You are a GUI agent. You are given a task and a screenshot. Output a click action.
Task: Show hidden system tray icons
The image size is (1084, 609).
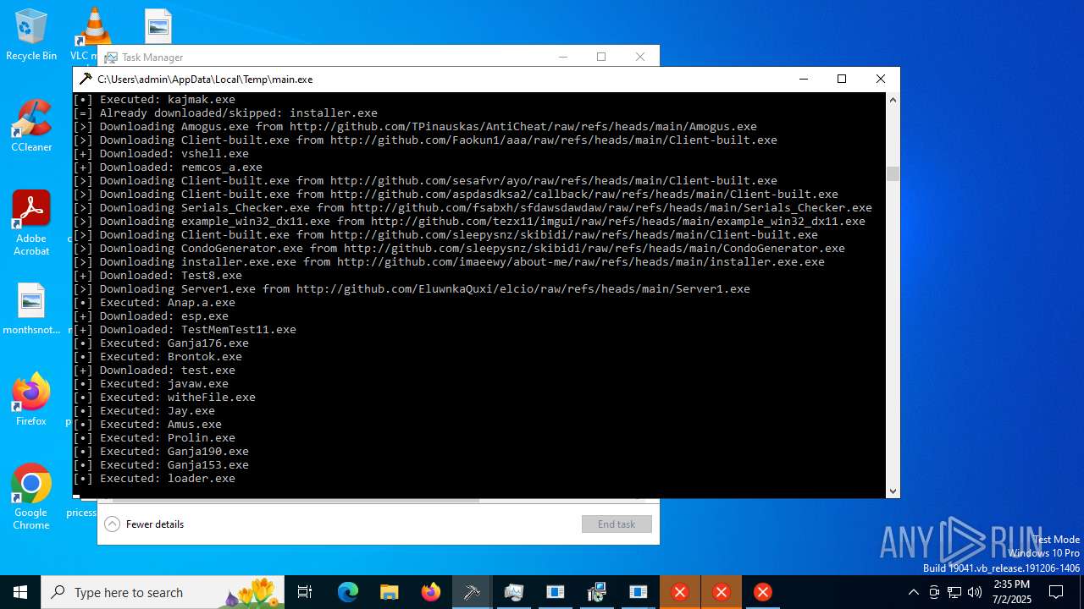[x=913, y=592]
